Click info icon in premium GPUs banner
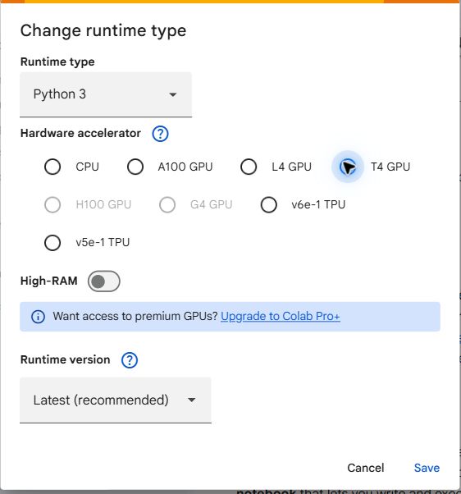This screenshot has width=461, height=494. [38, 317]
